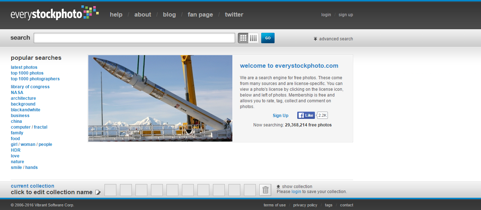Open the tags page in footer
481x210 pixels.
329,205
